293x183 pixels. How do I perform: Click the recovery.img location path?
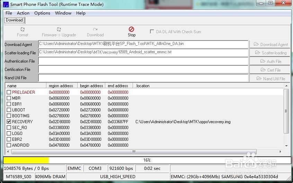coord(183,122)
